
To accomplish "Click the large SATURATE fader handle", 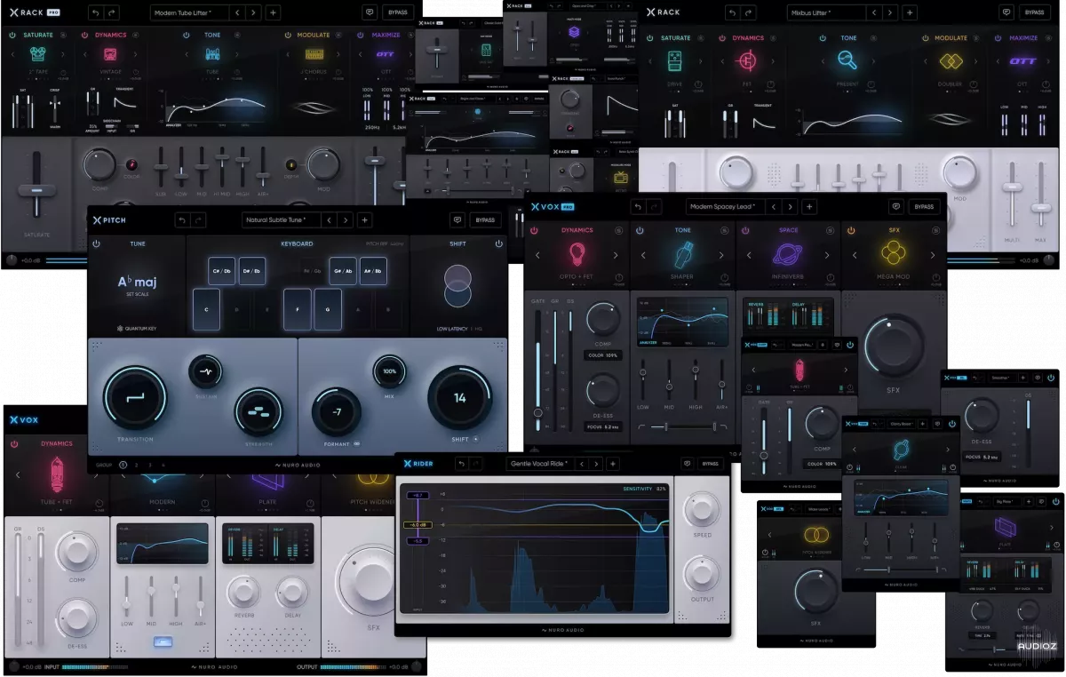I will coord(36,190).
